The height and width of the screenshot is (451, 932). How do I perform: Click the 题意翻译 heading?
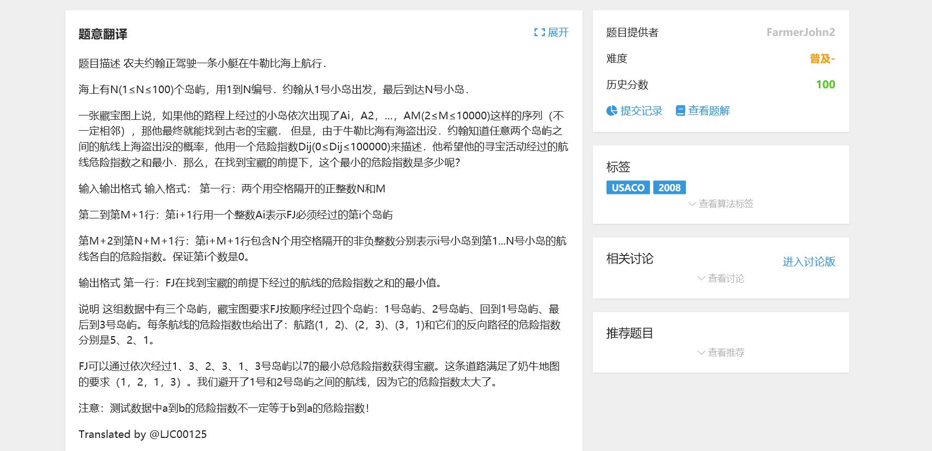point(103,34)
